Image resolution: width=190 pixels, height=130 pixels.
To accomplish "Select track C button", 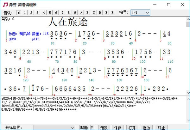I will click(x=94, y=13).
